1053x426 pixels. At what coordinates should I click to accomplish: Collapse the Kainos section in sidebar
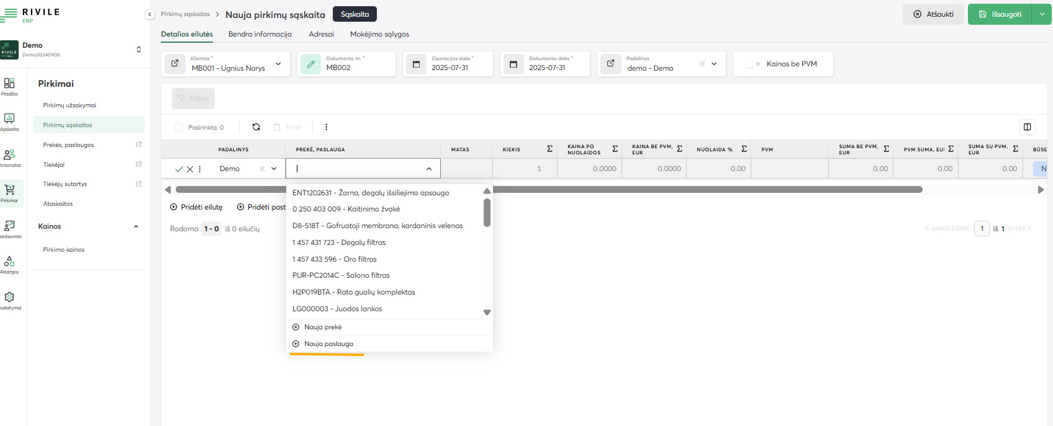pyautogui.click(x=136, y=226)
